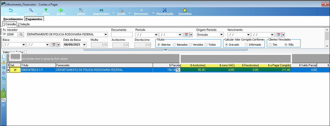The image size is (330, 126).
Task: Uncheck the Sel checkbox for title 0068347852-0
Action: coord(15,70)
